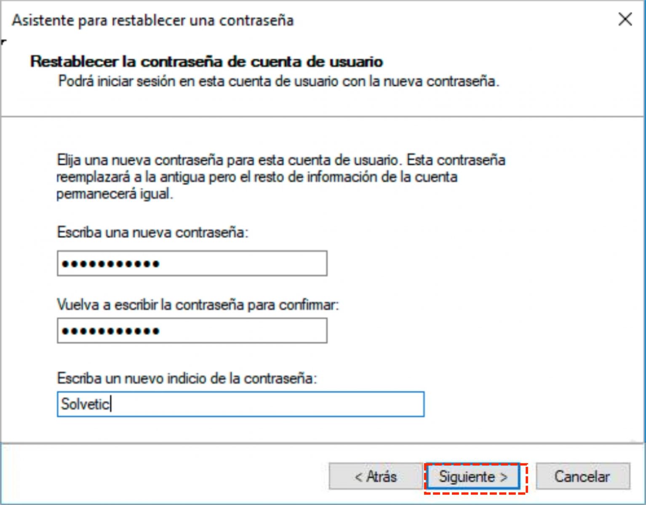This screenshot has height=505, width=646.
Task: Click the Atrás button
Action: [375, 476]
